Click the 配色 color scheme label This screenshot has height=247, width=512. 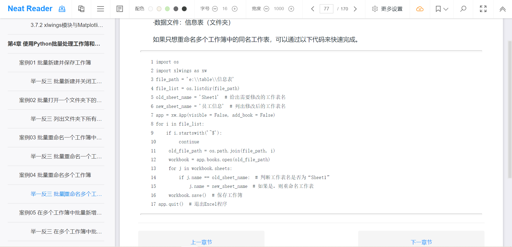tap(140, 9)
